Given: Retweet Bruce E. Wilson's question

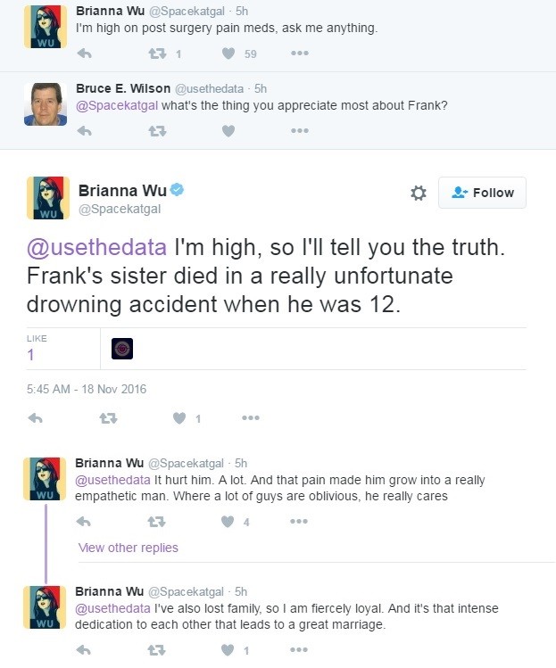Looking at the screenshot, I should (x=157, y=131).
